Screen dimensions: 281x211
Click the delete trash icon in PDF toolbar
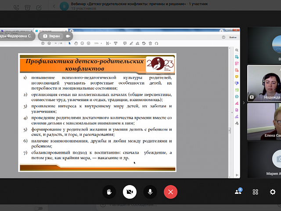pyautogui.click(x=150, y=44)
